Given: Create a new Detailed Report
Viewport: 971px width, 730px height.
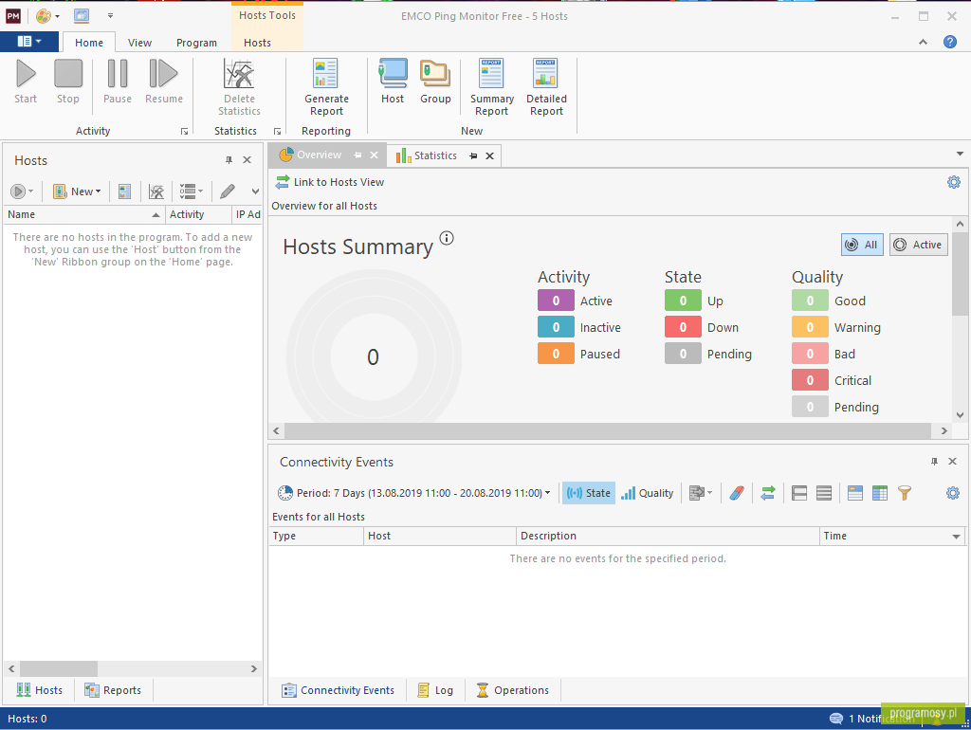Looking at the screenshot, I should tap(546, 87).
